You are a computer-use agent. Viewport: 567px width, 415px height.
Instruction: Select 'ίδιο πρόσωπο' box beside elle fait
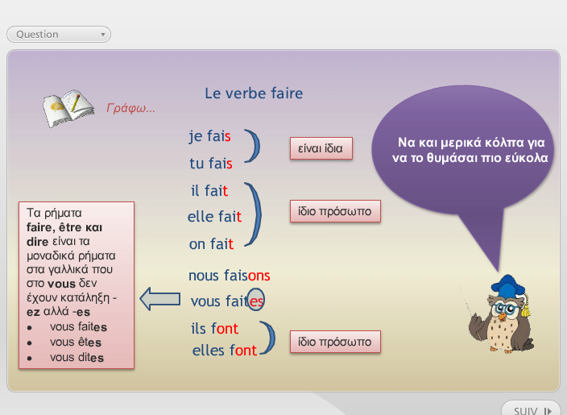coord(334,211)
